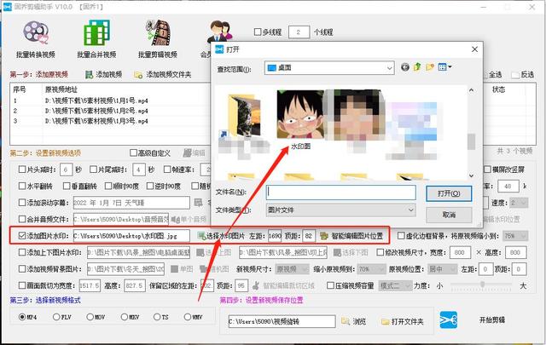546x345 pixels.
Task: Click the 取消 button in dialog
Action: pyautogui.click(x=449, y=215)
